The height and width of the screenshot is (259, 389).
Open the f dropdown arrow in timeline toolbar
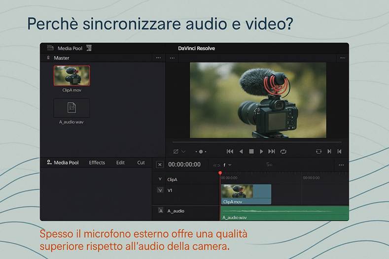(x=230, y=165)
